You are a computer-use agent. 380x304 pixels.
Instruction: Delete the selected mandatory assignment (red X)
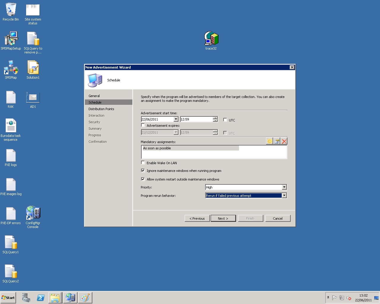(284, 141)
